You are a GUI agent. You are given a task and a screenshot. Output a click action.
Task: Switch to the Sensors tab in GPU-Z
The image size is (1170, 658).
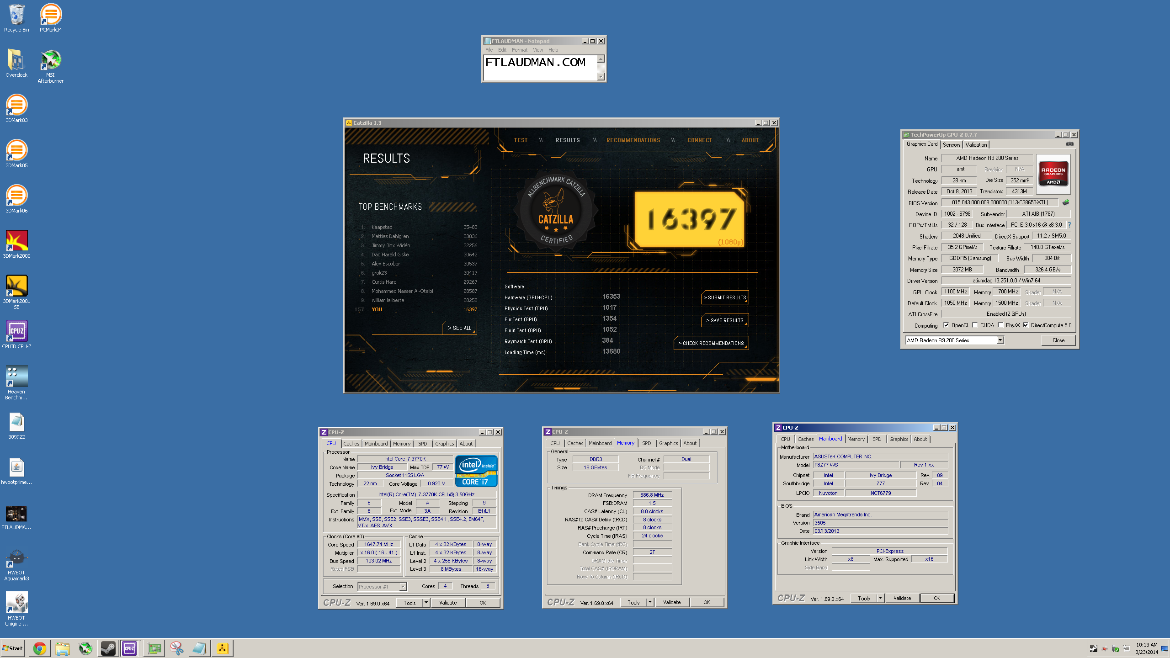point(952,145)
